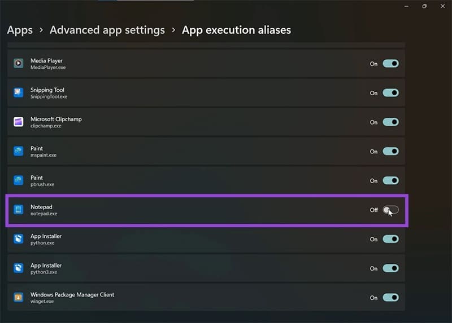The height and width of the screenshot is (323, 452).
Task: Turn off the Snipping Tool alias
Action: [x=390, y=93]
